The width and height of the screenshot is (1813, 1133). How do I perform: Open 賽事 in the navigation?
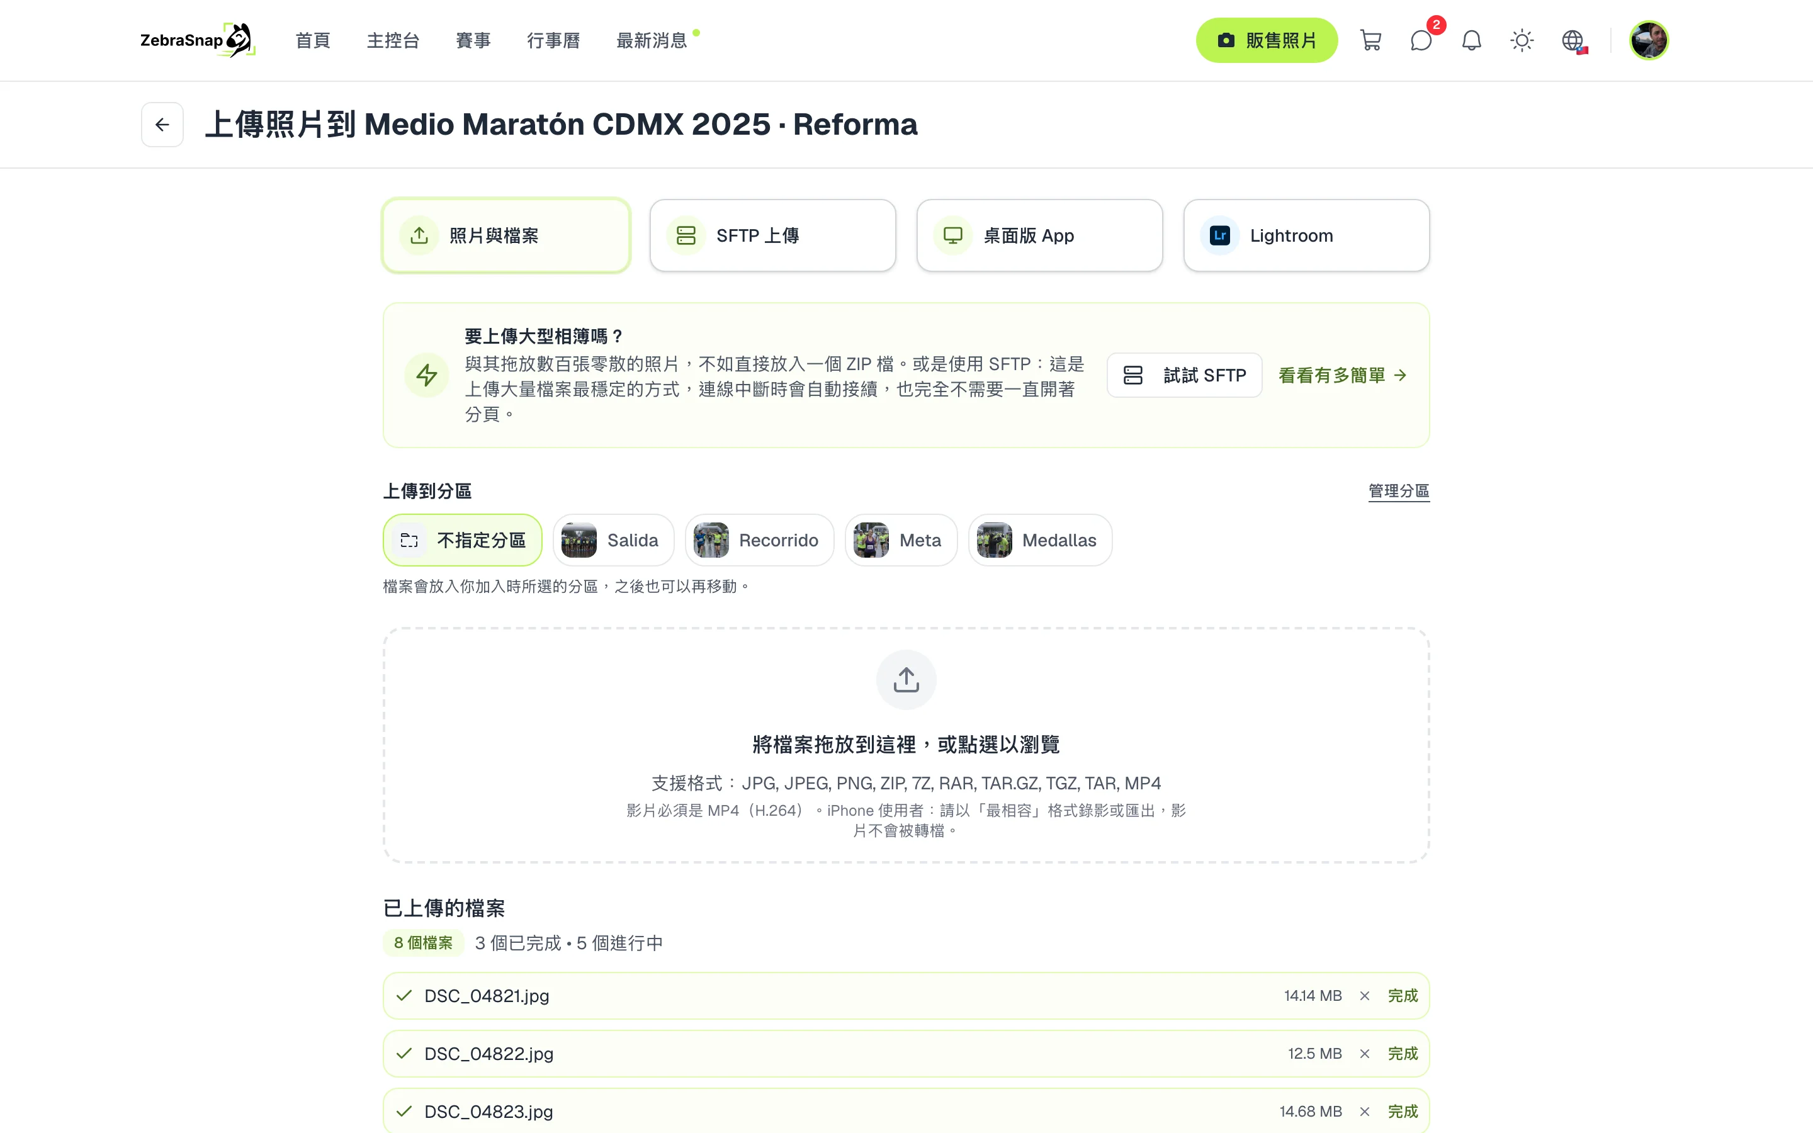pyautogui.click(x=473, y=40)
